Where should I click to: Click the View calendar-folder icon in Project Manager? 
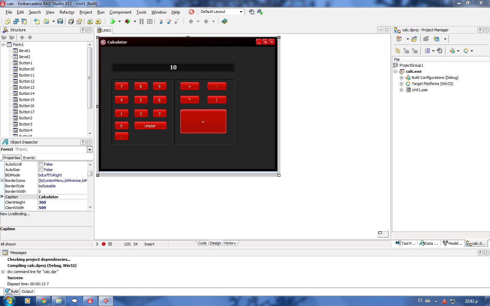(x=437, y=39)
